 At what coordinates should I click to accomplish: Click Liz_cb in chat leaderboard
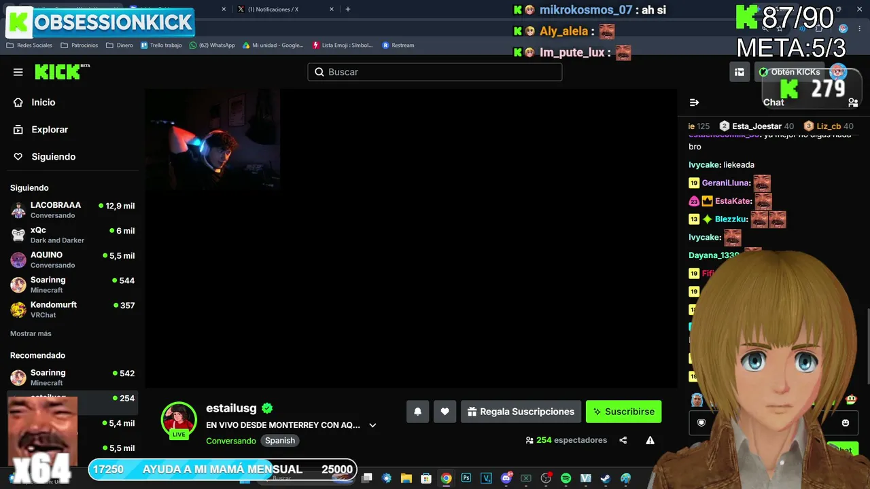[x=829, y=126]
